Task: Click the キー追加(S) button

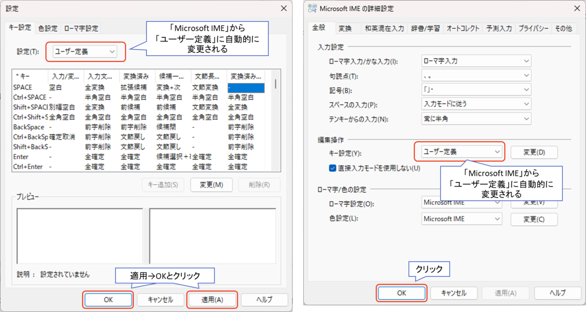Action: coord(163,185)
